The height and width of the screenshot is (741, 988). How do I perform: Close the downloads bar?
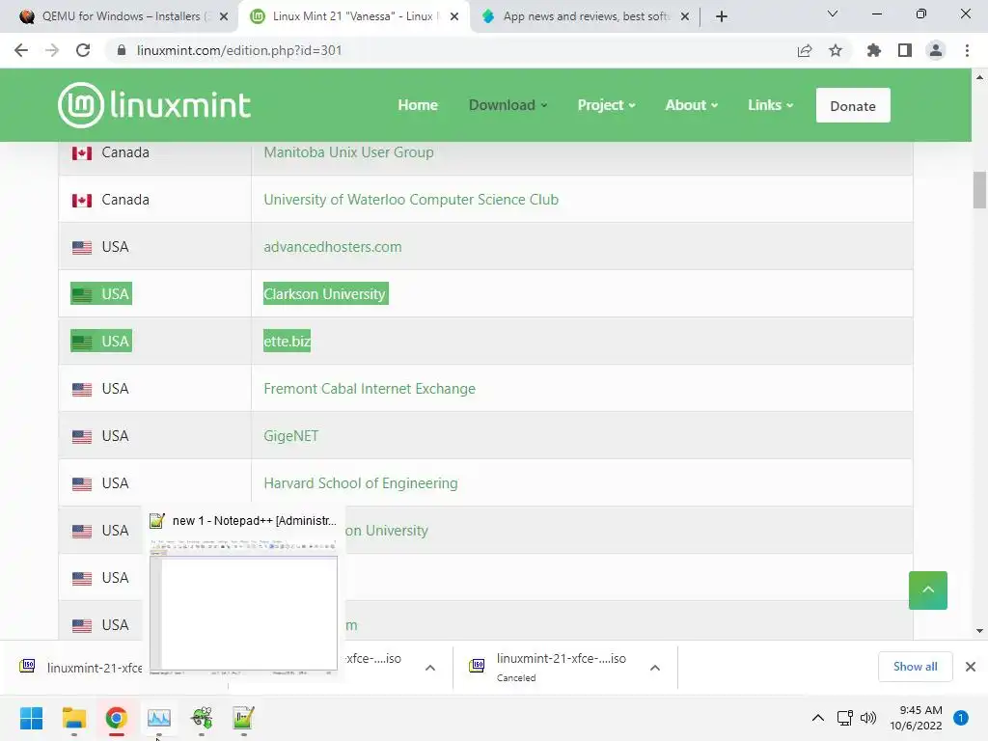(x=971, y=667)
